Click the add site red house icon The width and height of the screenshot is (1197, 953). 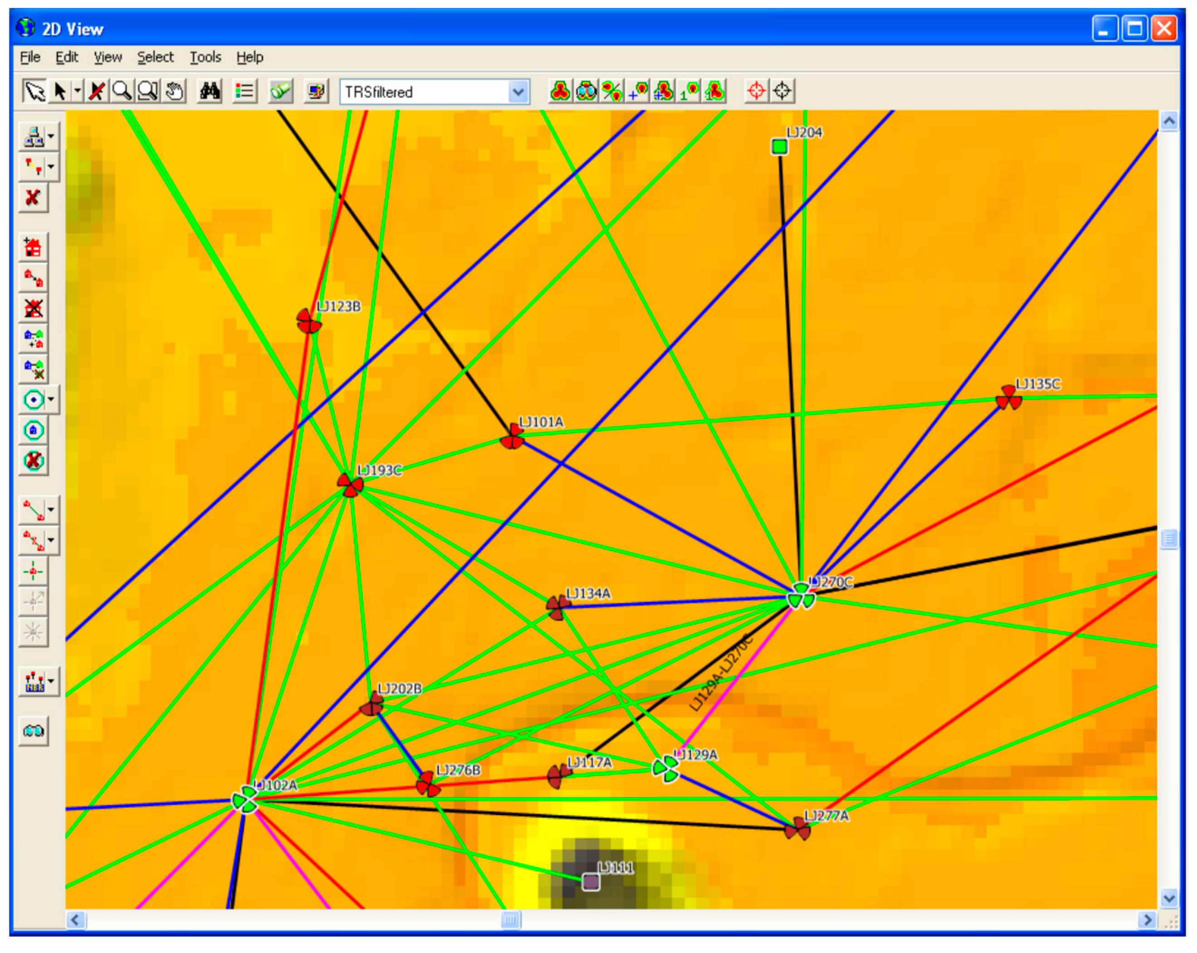click(x=33, y=248)
